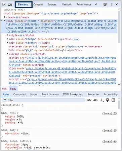
Task: Open the Network tab
Action: [67, 5]
